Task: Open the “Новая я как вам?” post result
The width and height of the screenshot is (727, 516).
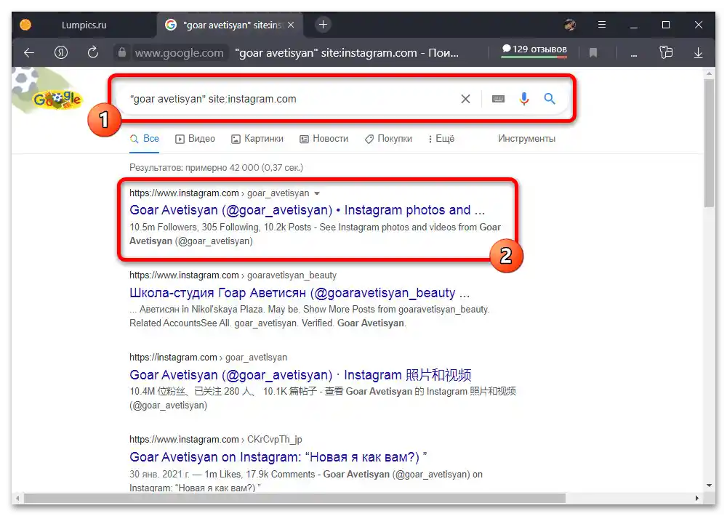Action: click(278, 457)
